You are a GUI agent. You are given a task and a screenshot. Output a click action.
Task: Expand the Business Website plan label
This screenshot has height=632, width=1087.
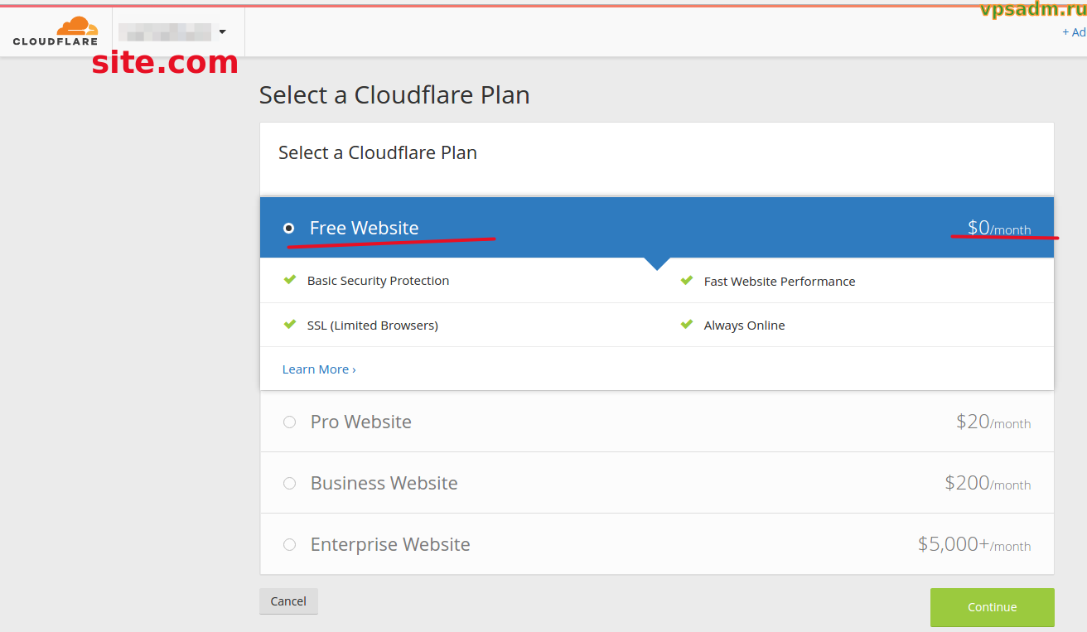coord(384,483)
